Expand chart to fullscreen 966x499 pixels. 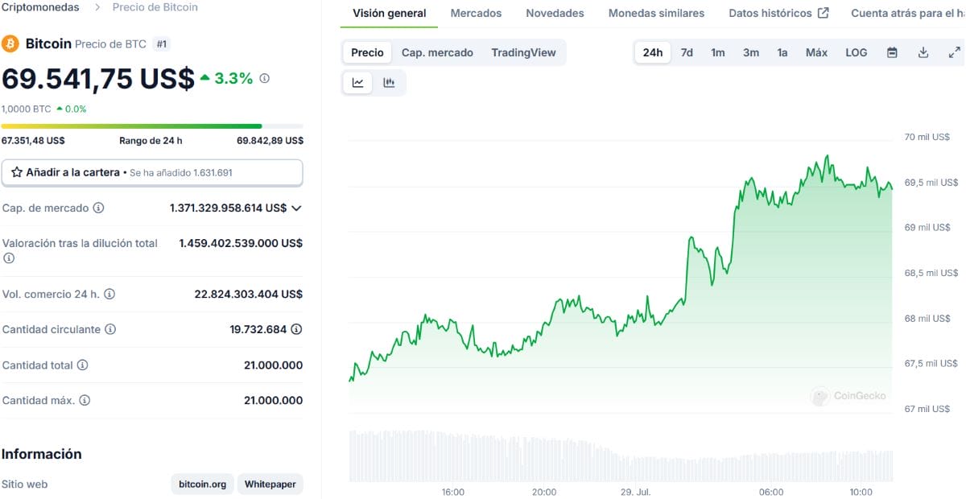(954, 52)
